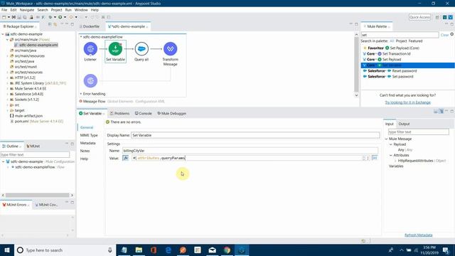Screen dimensions: 455x256
Task: Switch to the MUnit tab
Action: point(33,146)
